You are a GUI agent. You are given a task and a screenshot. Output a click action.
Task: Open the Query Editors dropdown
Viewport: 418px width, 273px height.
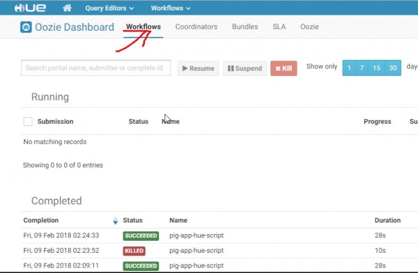109,8
